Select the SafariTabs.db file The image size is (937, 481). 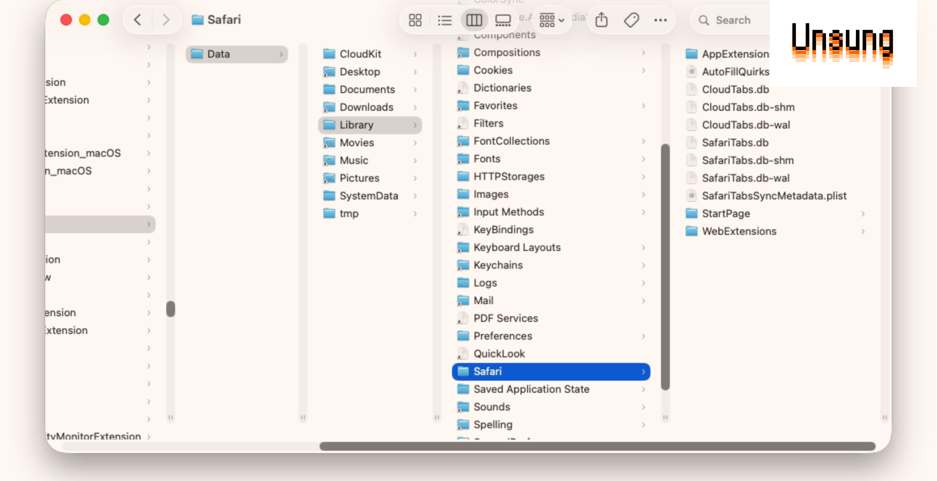point(735,142)
